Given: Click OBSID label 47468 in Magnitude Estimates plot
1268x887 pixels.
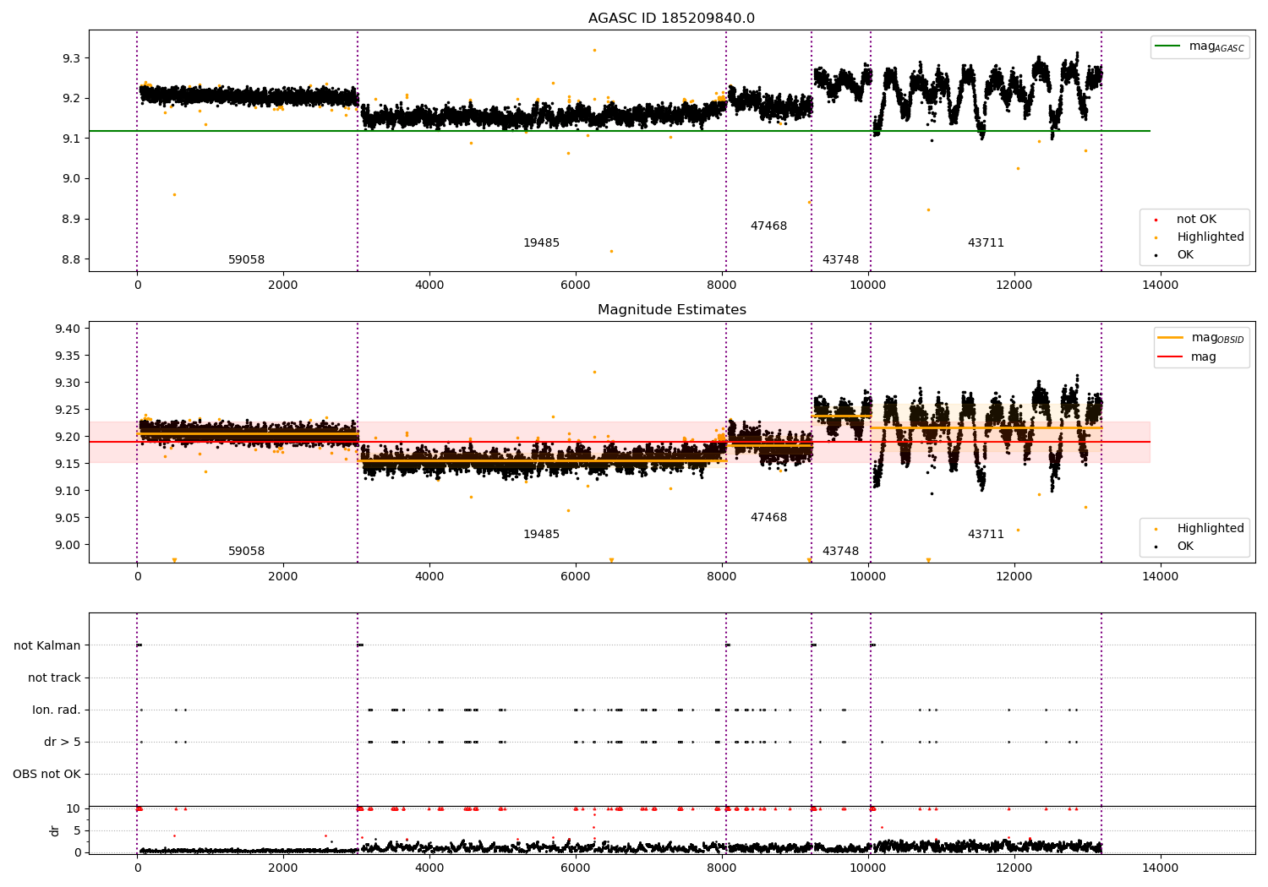Looking at the screenshot, I should [x=768, y=518].
